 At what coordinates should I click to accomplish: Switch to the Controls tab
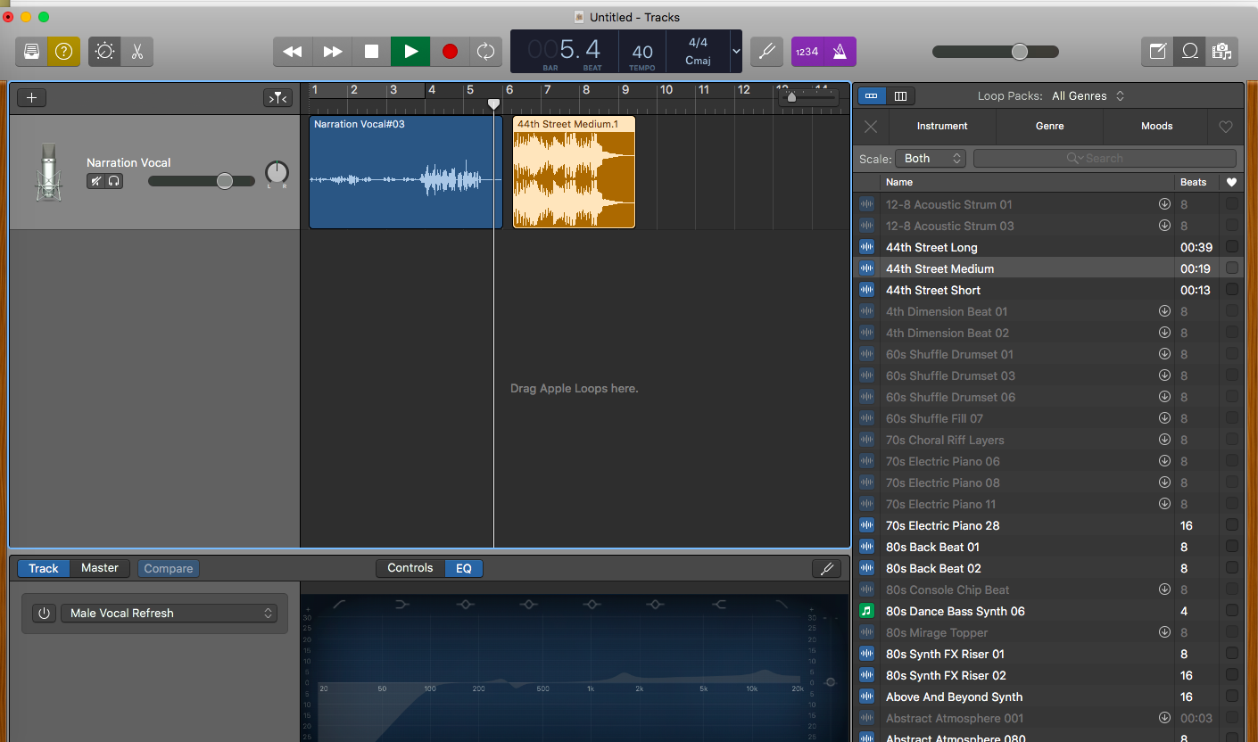[x=410, y=568]
